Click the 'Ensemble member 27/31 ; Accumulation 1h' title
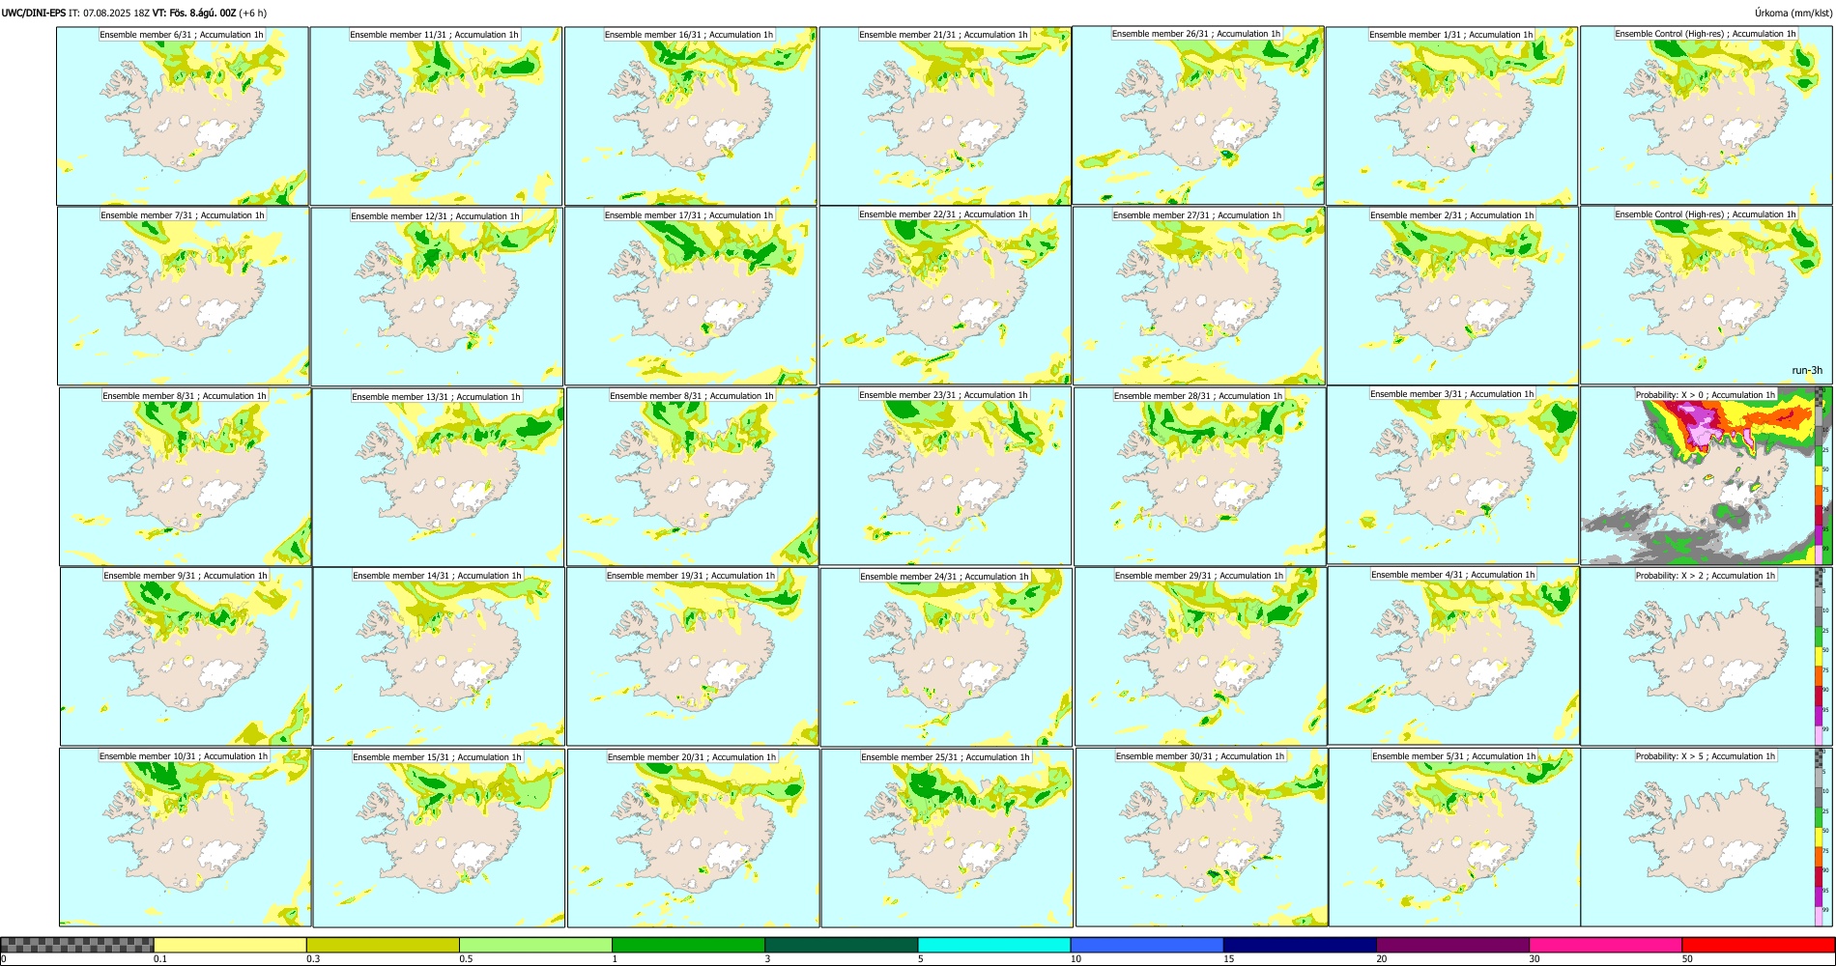The width and height of the screenshot is (1836, 966). tap(1197, 215)
